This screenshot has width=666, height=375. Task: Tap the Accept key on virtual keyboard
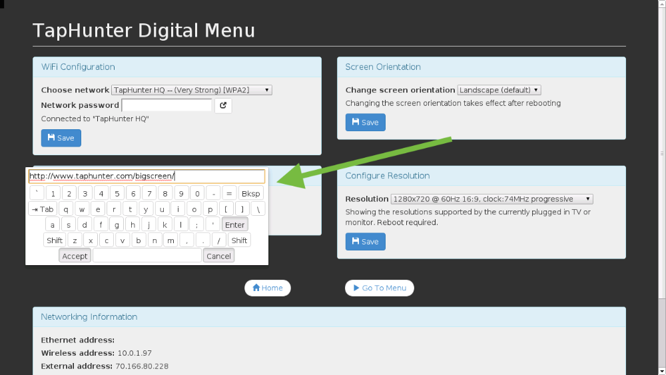pyautogui.click(x=75, y=256)
